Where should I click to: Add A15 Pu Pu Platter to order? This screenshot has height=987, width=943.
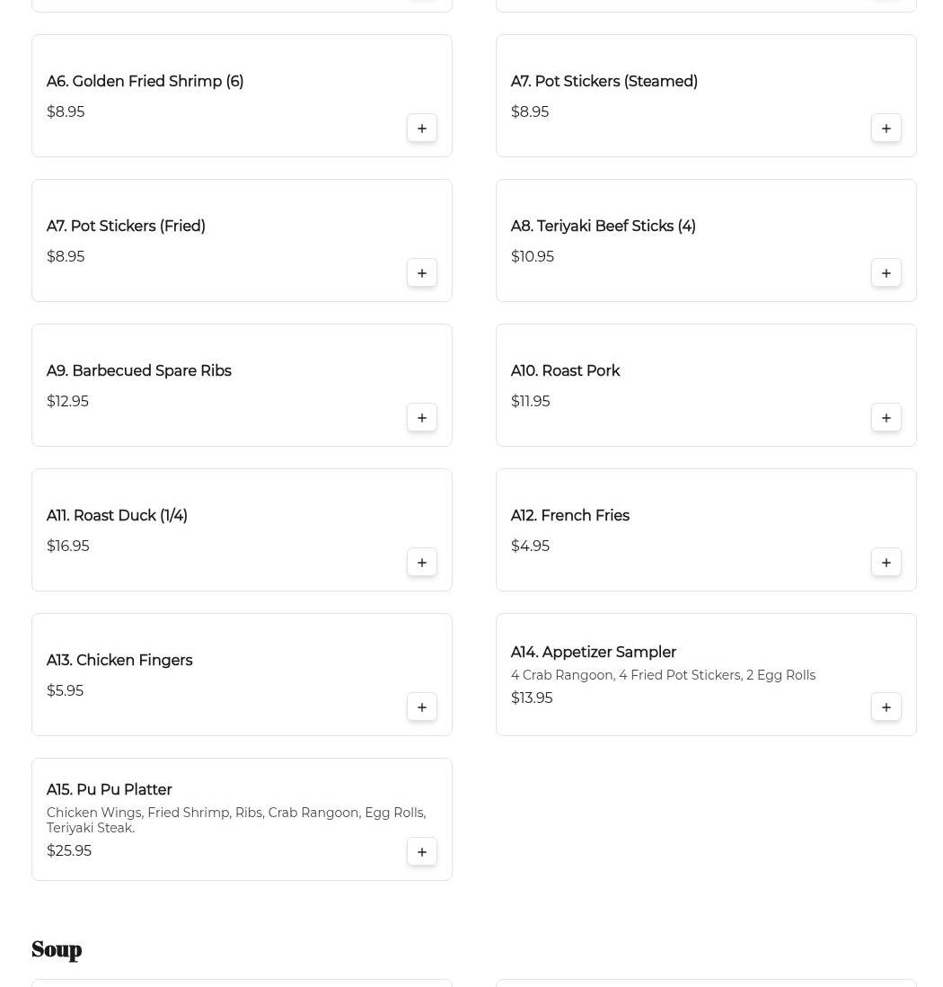pos(422,852)
